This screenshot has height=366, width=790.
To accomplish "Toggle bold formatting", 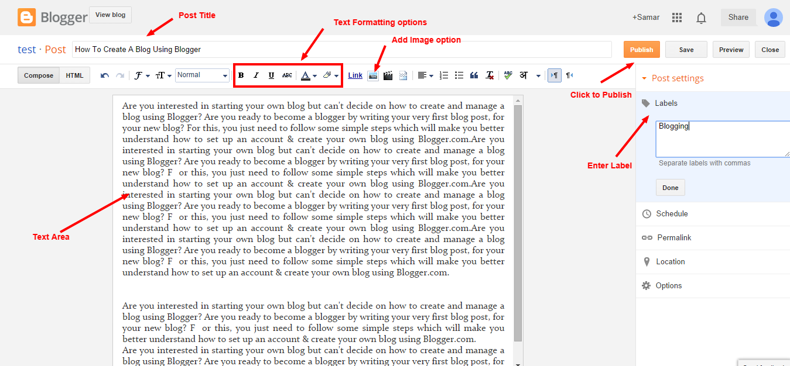I will click(241, 75).
